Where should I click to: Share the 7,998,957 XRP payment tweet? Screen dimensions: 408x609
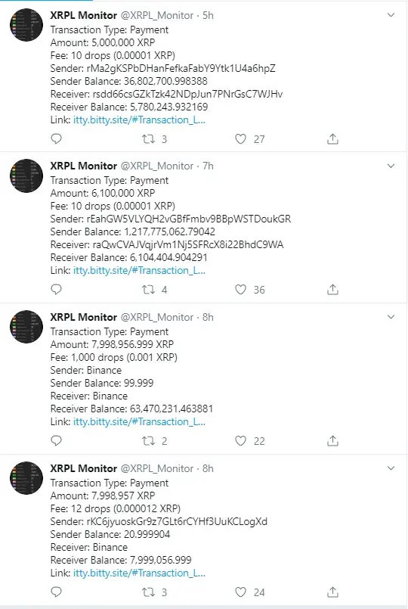332,592
